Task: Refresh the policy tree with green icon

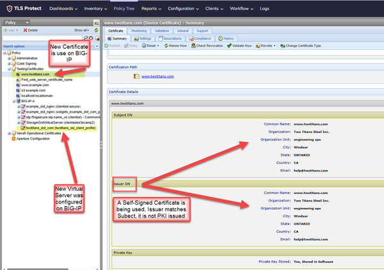Action: (x=96, y=30)
